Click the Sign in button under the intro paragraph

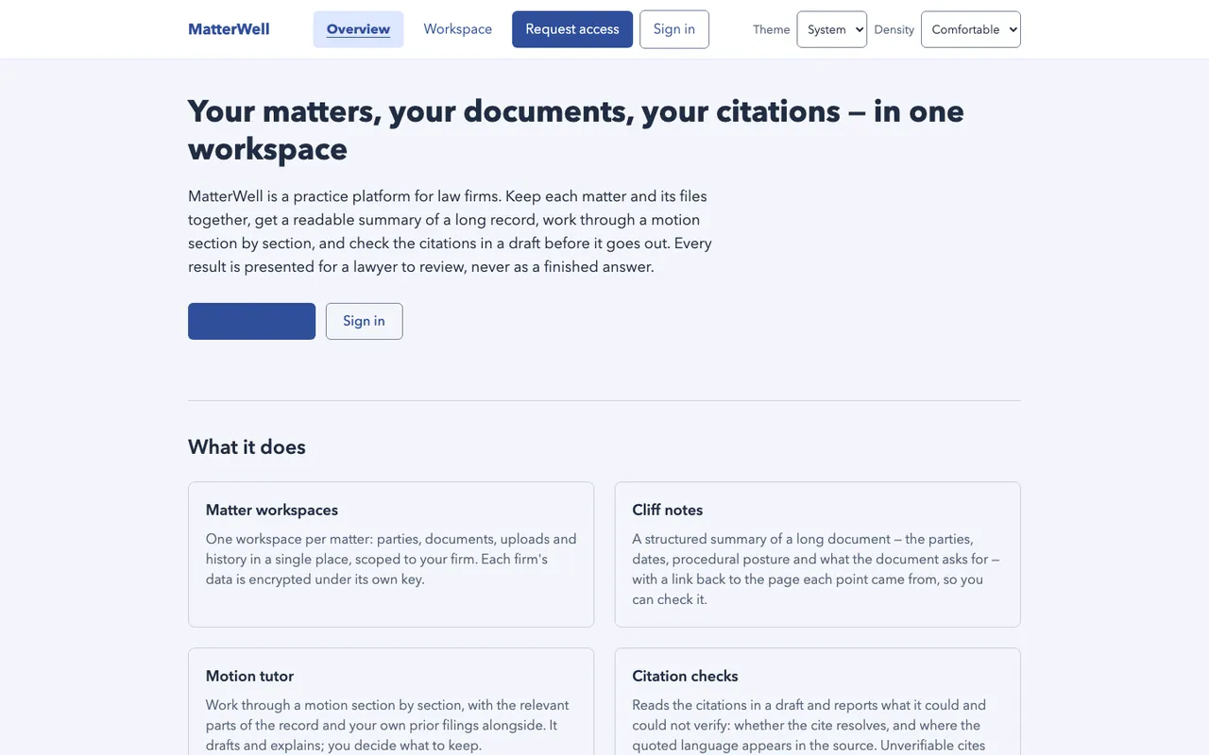point(365,321)
